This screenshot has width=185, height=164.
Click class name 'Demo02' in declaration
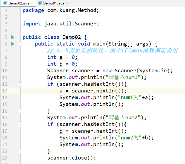(x=72, y=37)
